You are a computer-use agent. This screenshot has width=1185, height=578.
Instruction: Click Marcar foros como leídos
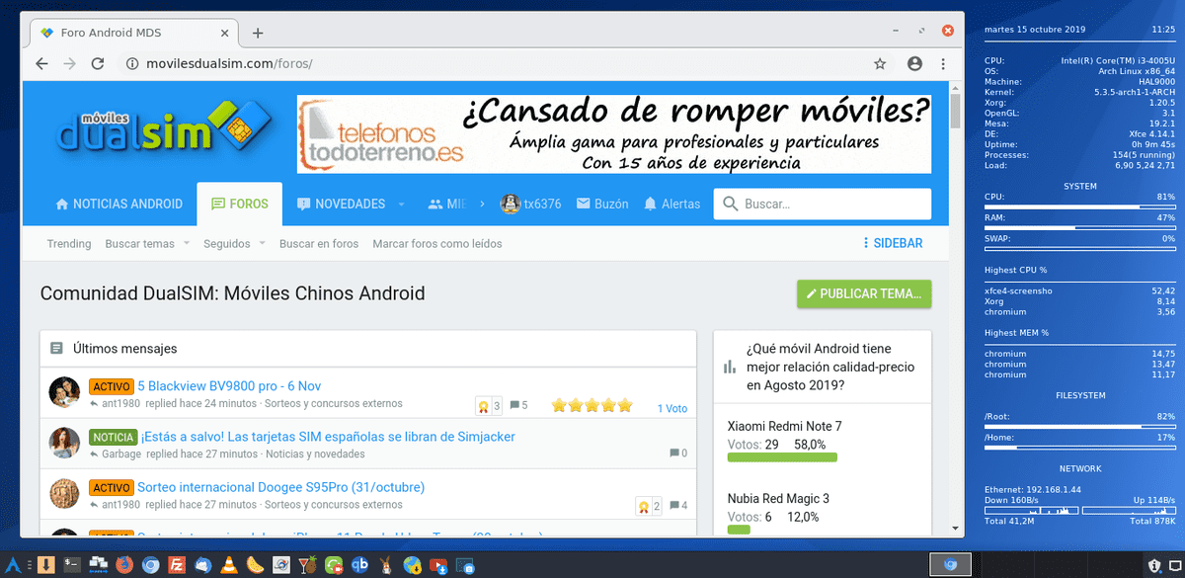(x=437, y=244)
